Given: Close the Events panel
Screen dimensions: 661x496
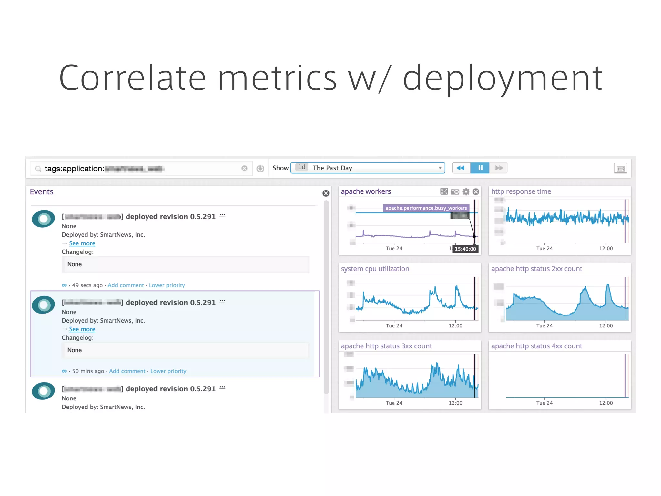Looking at the screenshot, I should pyautogui.click(x=326, y=193).
